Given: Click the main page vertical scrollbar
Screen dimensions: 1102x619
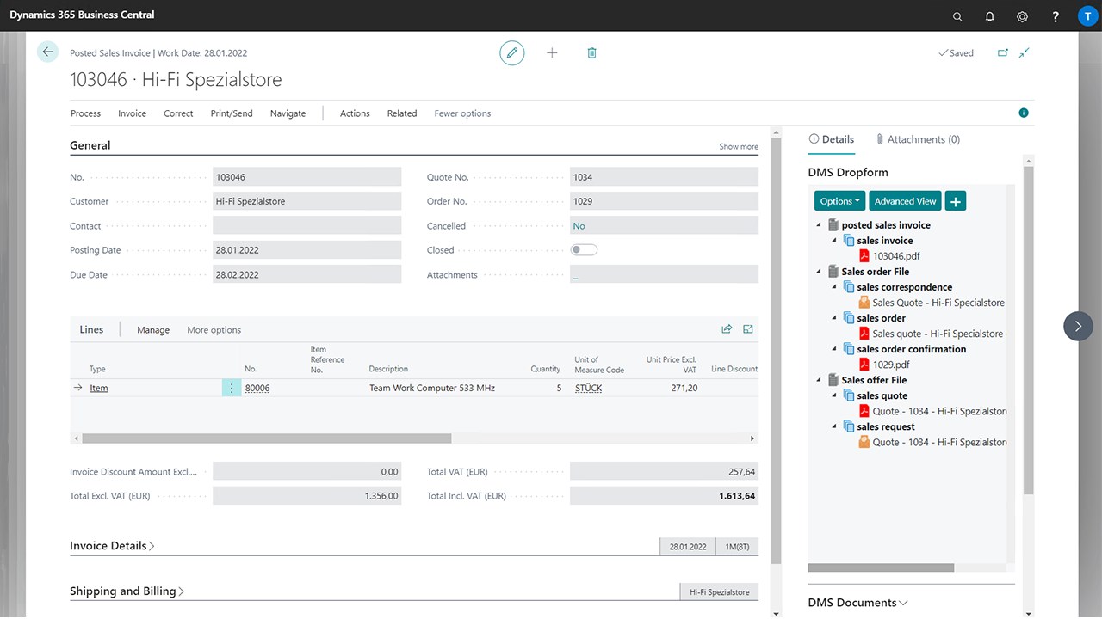Looking at the screenshot, I should tap(776, 350).
